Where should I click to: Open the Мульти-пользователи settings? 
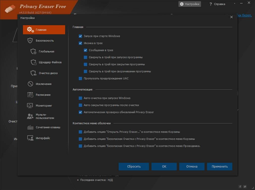44,116
